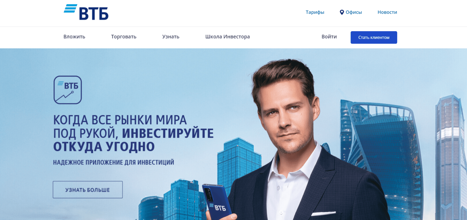Click the tall tower at the right edge
This screenshot has height=220, width=467.
pos(451,158)
